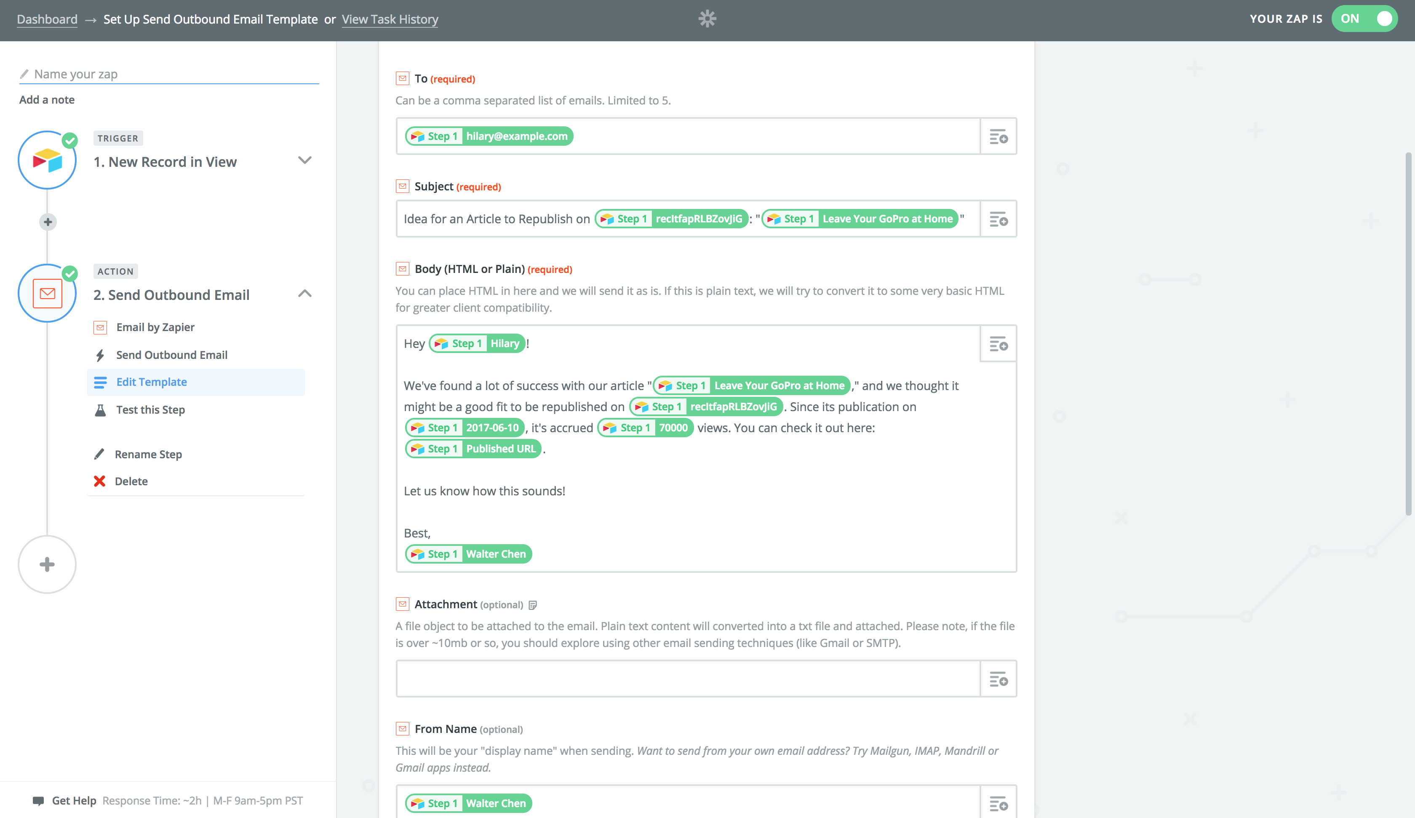Click Edit Template lines icon
This screenshot has height=818, width=1415.
100,382
